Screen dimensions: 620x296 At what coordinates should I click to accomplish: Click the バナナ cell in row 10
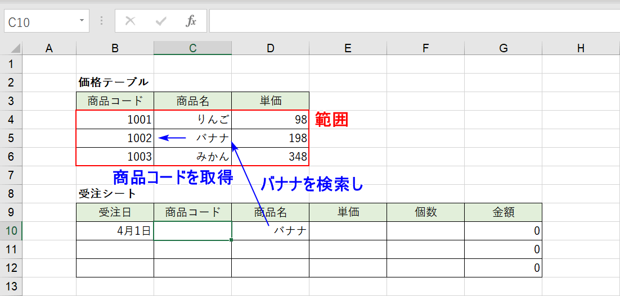pyautogui.click(x=270, y=230)
